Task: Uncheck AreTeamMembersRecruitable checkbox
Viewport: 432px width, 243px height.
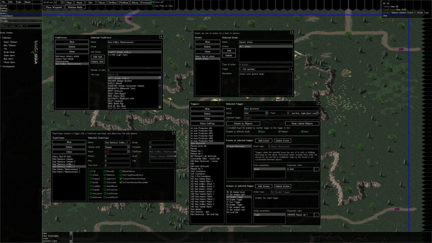Action: pyautogui.click(x=121, y=182)
